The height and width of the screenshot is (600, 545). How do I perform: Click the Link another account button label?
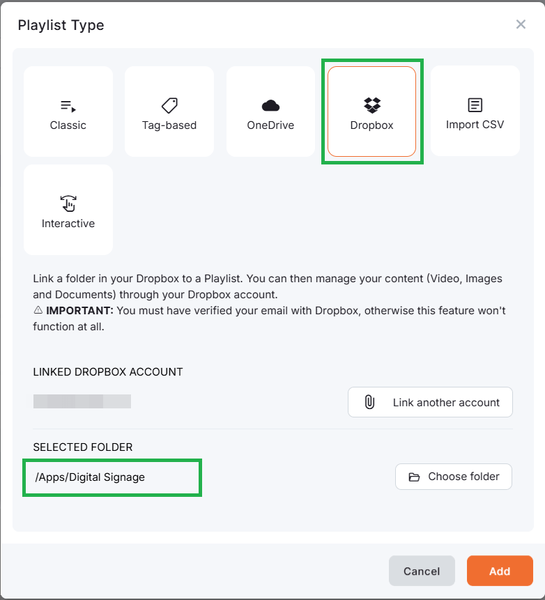(x=446, y=402)
